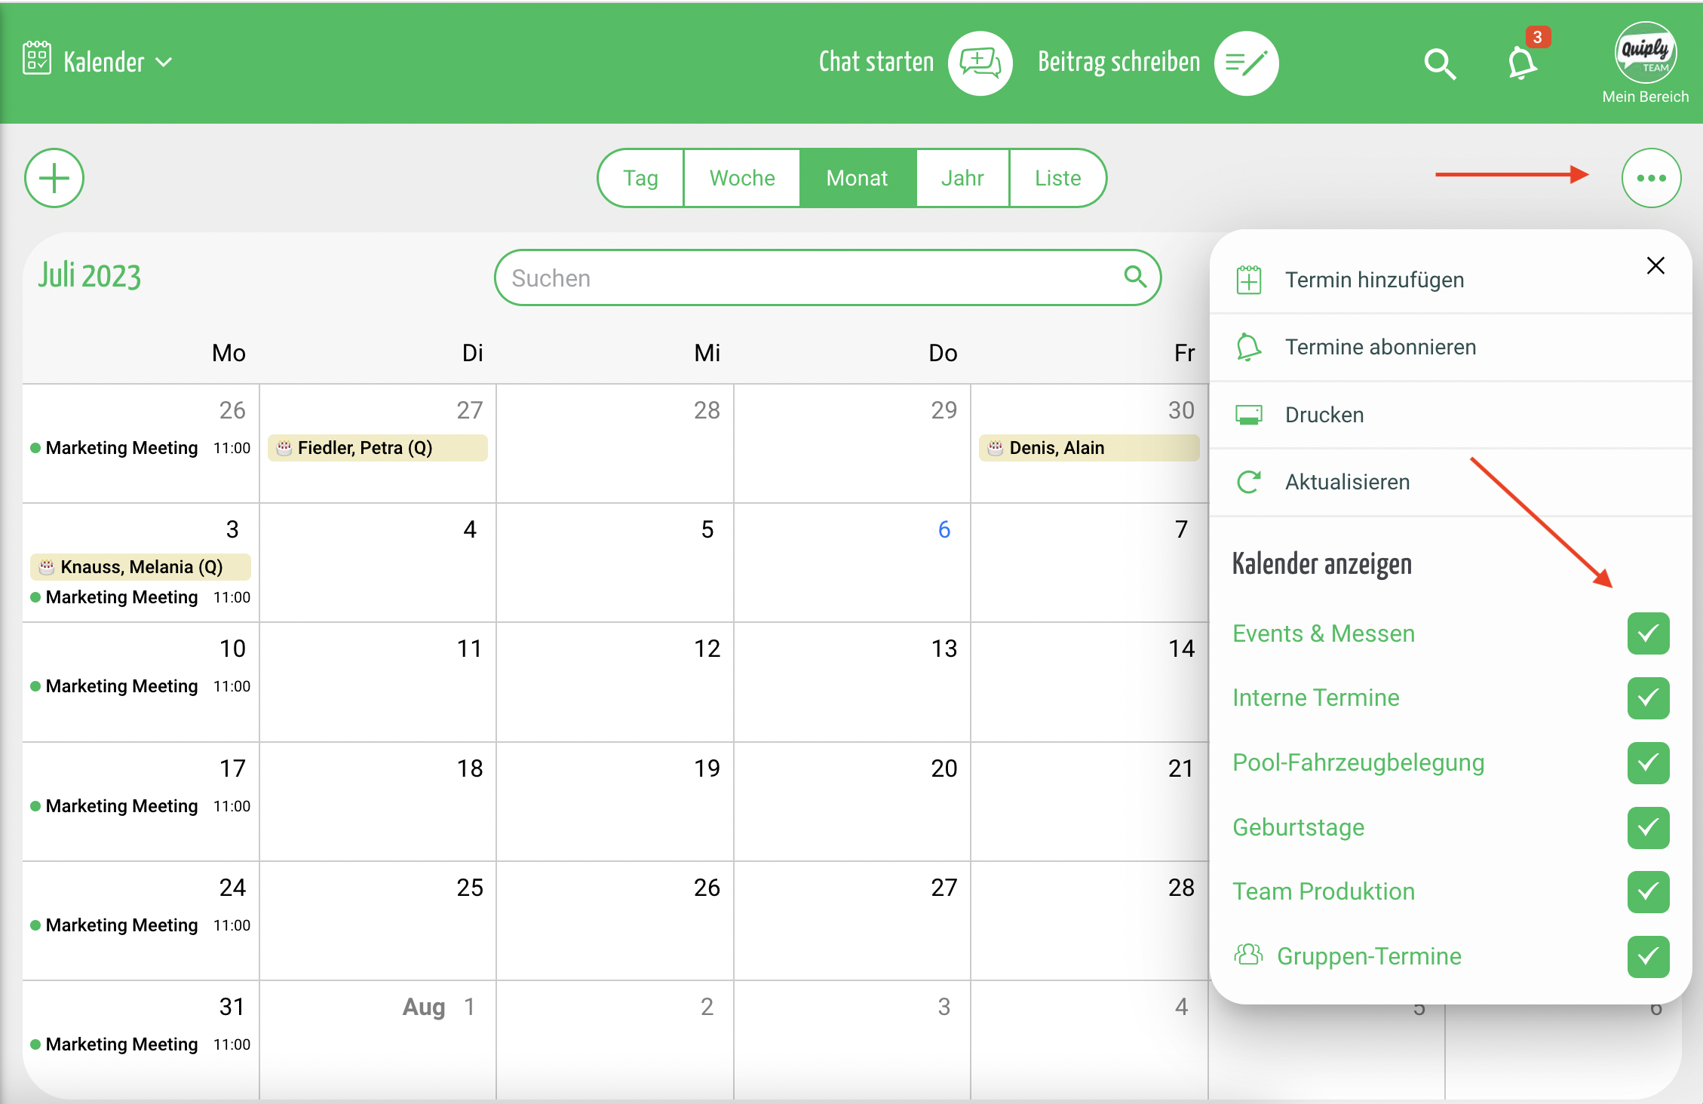Screen dimensions: 1703x1104
Task: Click the Chat starten speech bubble icon
Action: 980,63
